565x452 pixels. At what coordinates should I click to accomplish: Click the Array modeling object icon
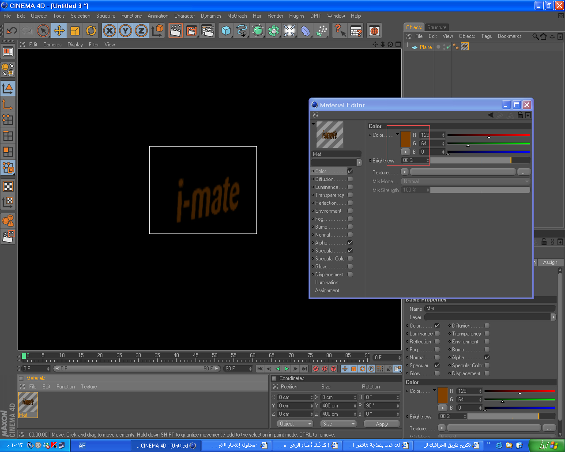click(x=274, y=30)
